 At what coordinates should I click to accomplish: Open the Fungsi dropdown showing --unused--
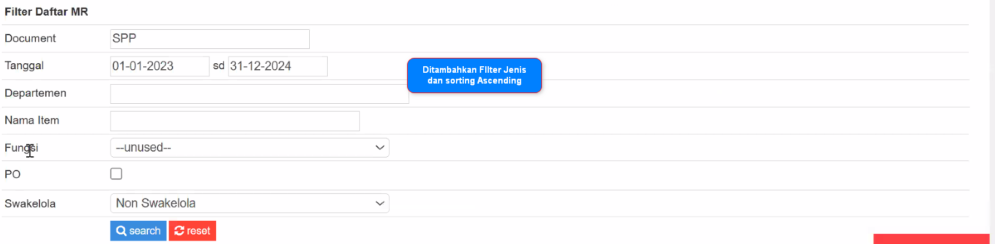[249, 147]
